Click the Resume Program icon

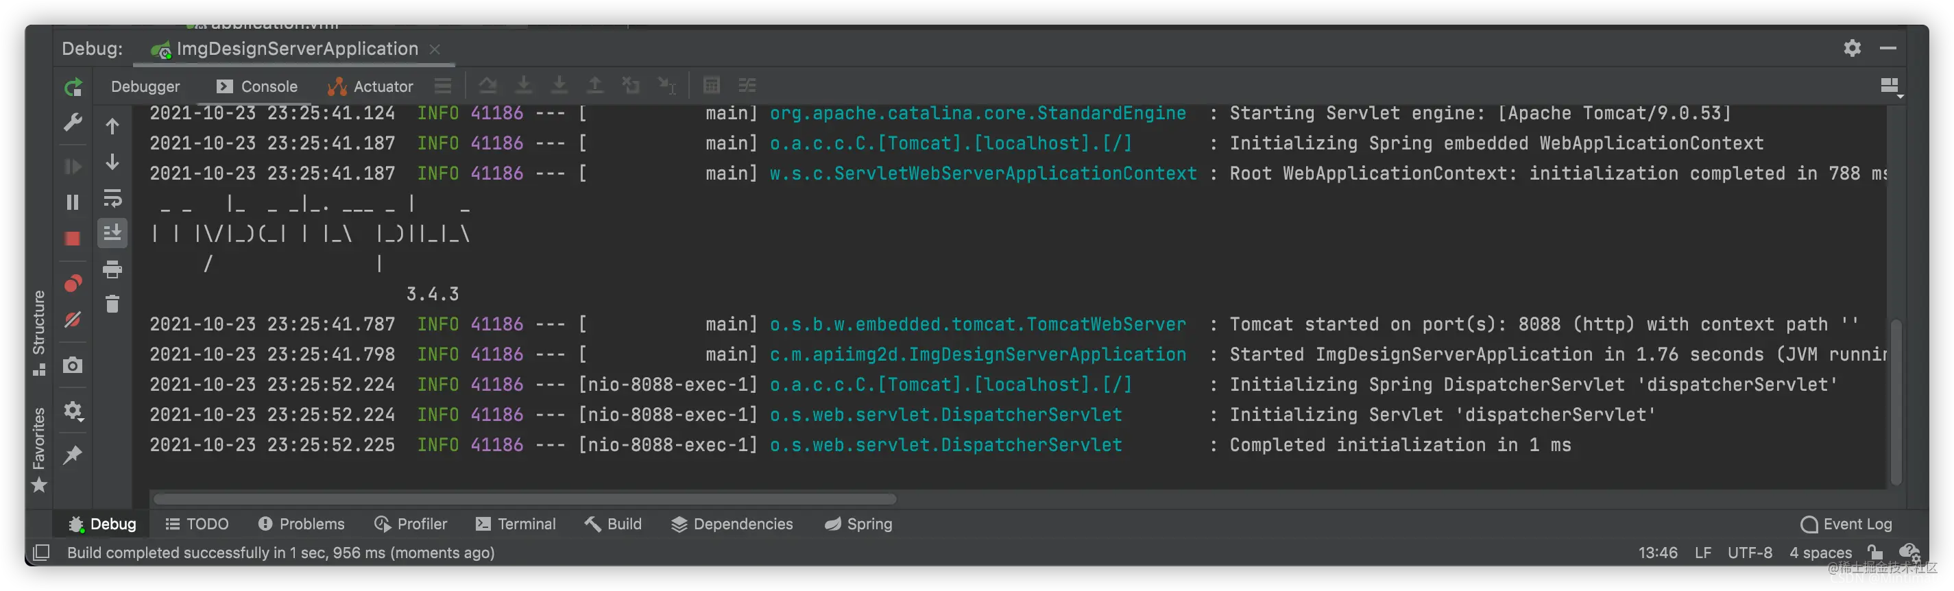pos(73,166)
